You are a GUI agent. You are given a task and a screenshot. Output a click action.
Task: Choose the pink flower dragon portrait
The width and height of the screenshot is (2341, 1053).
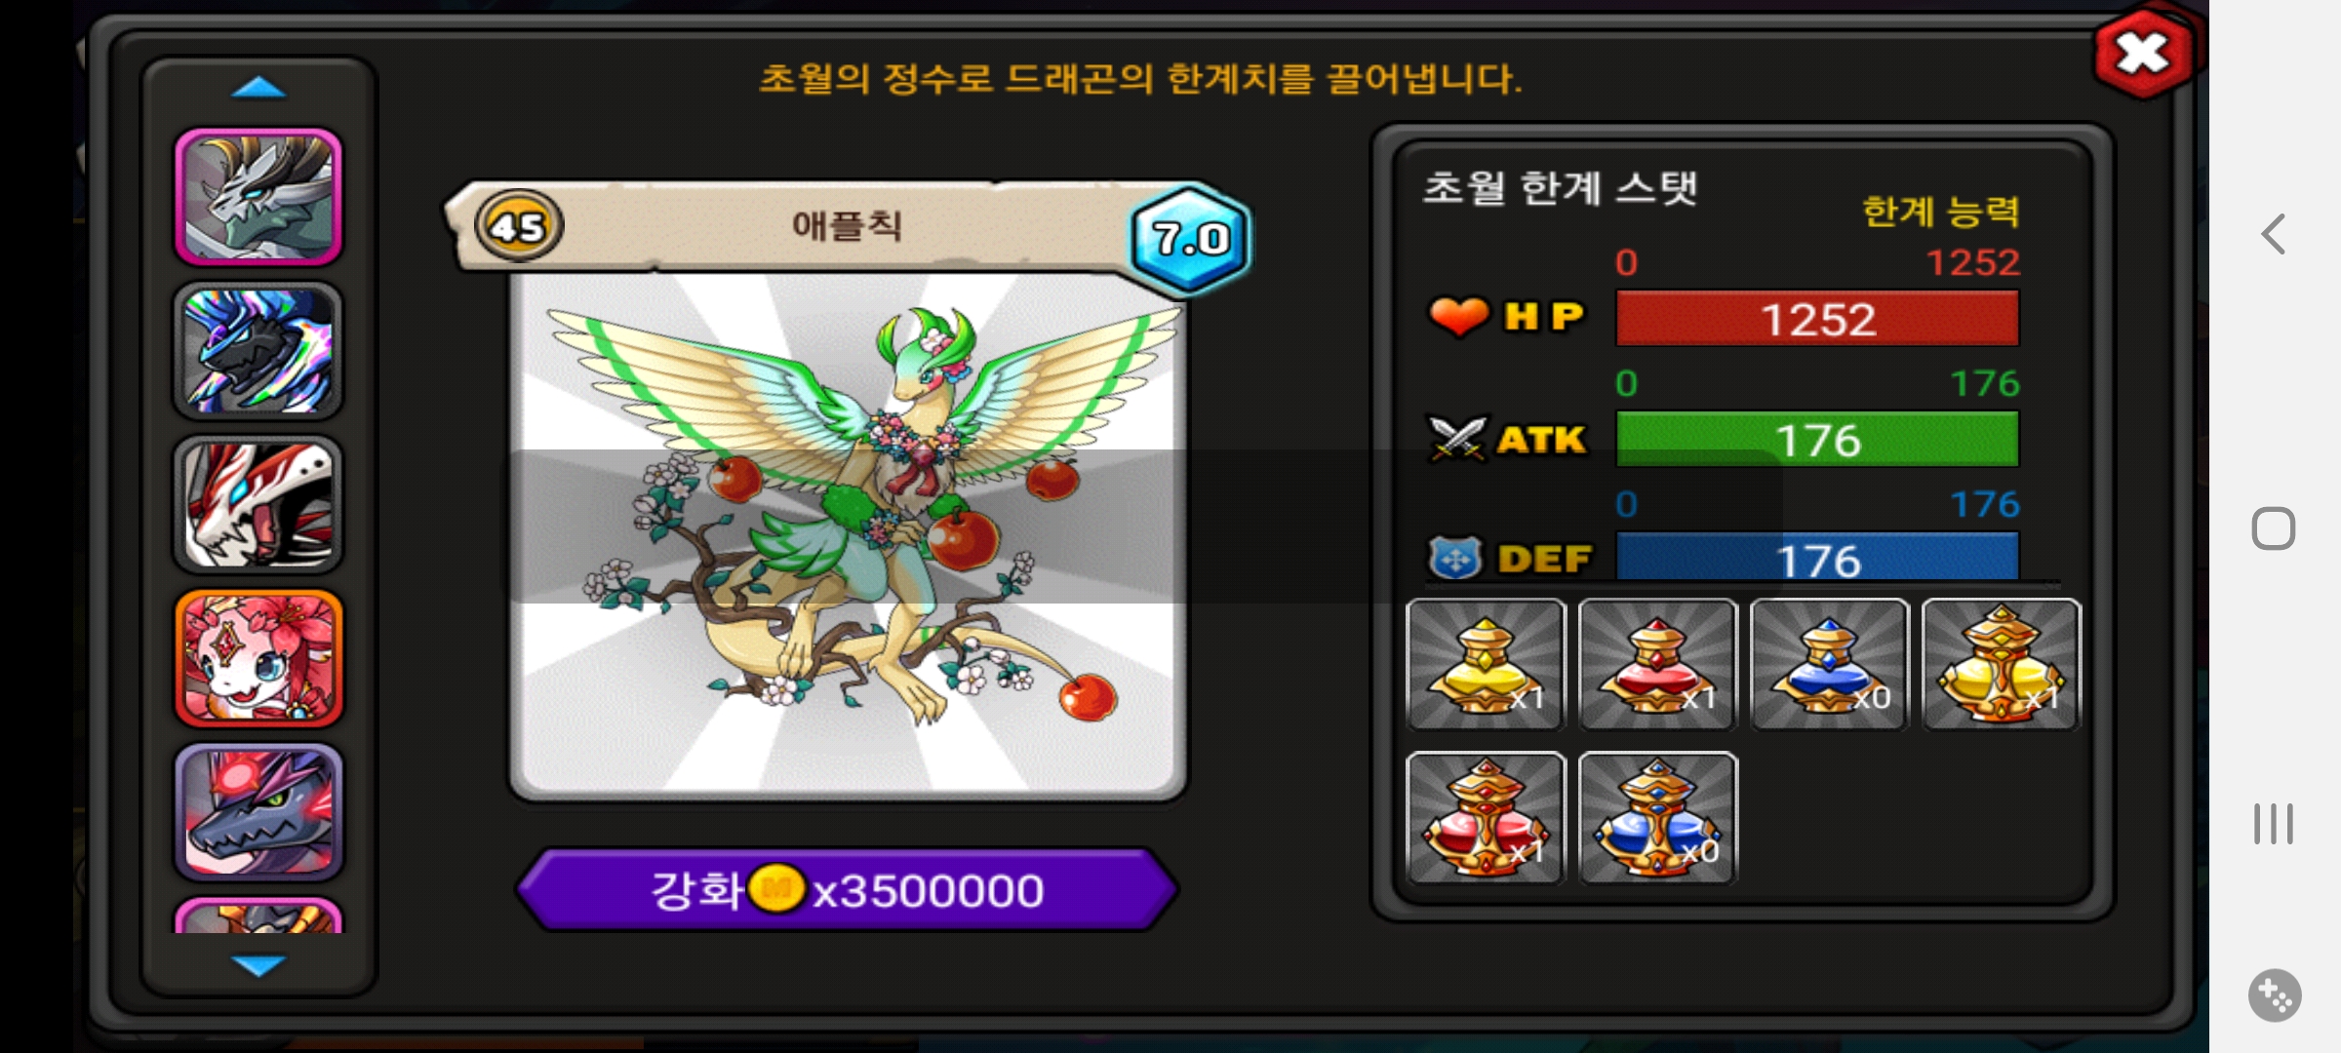tap(258, 659)
